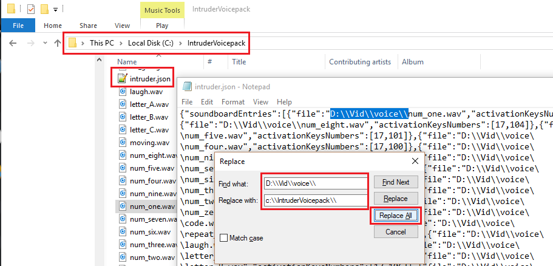
Task: Click the num_seven.wav audio file icon
Action: click(x=123, y=219)
